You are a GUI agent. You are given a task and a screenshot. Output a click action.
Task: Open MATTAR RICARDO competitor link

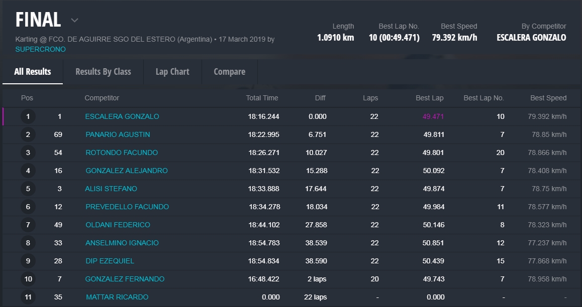[117, 297]
